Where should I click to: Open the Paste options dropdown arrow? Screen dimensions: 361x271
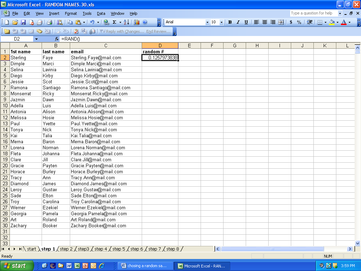(84, 22)
